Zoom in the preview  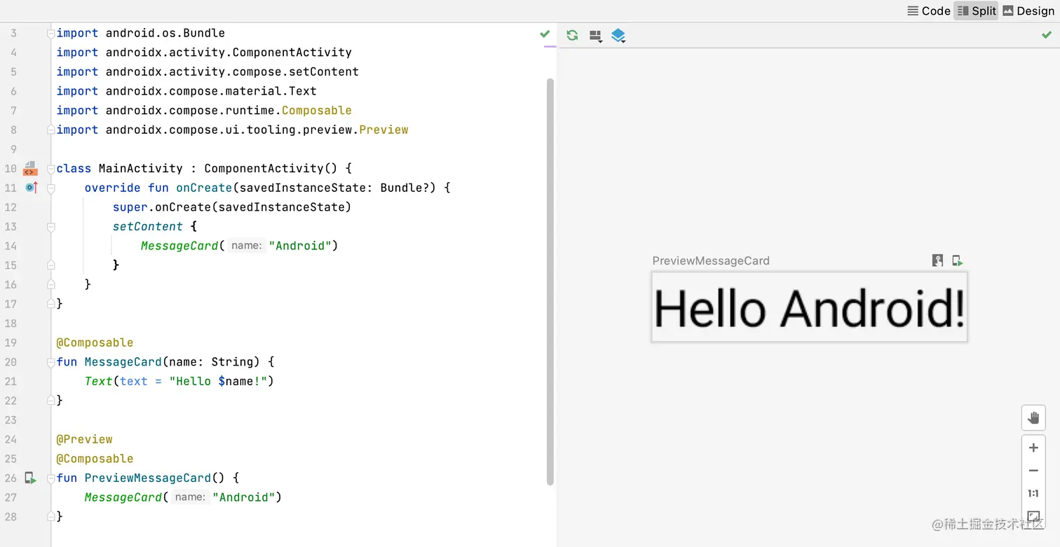pos(1033,448)
